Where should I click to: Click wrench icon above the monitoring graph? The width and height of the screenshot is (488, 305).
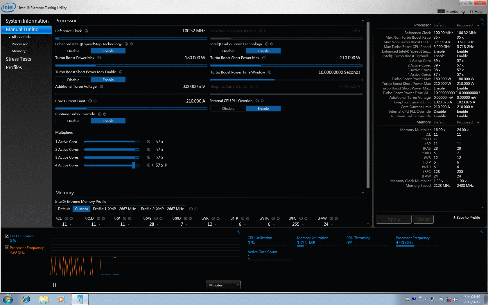(238, 232)
